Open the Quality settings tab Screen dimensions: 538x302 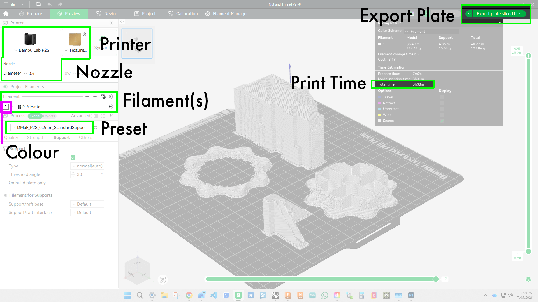tap(11, 138)
